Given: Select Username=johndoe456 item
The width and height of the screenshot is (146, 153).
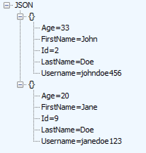Looking at the screenshot, I should [x=82, y=73].
